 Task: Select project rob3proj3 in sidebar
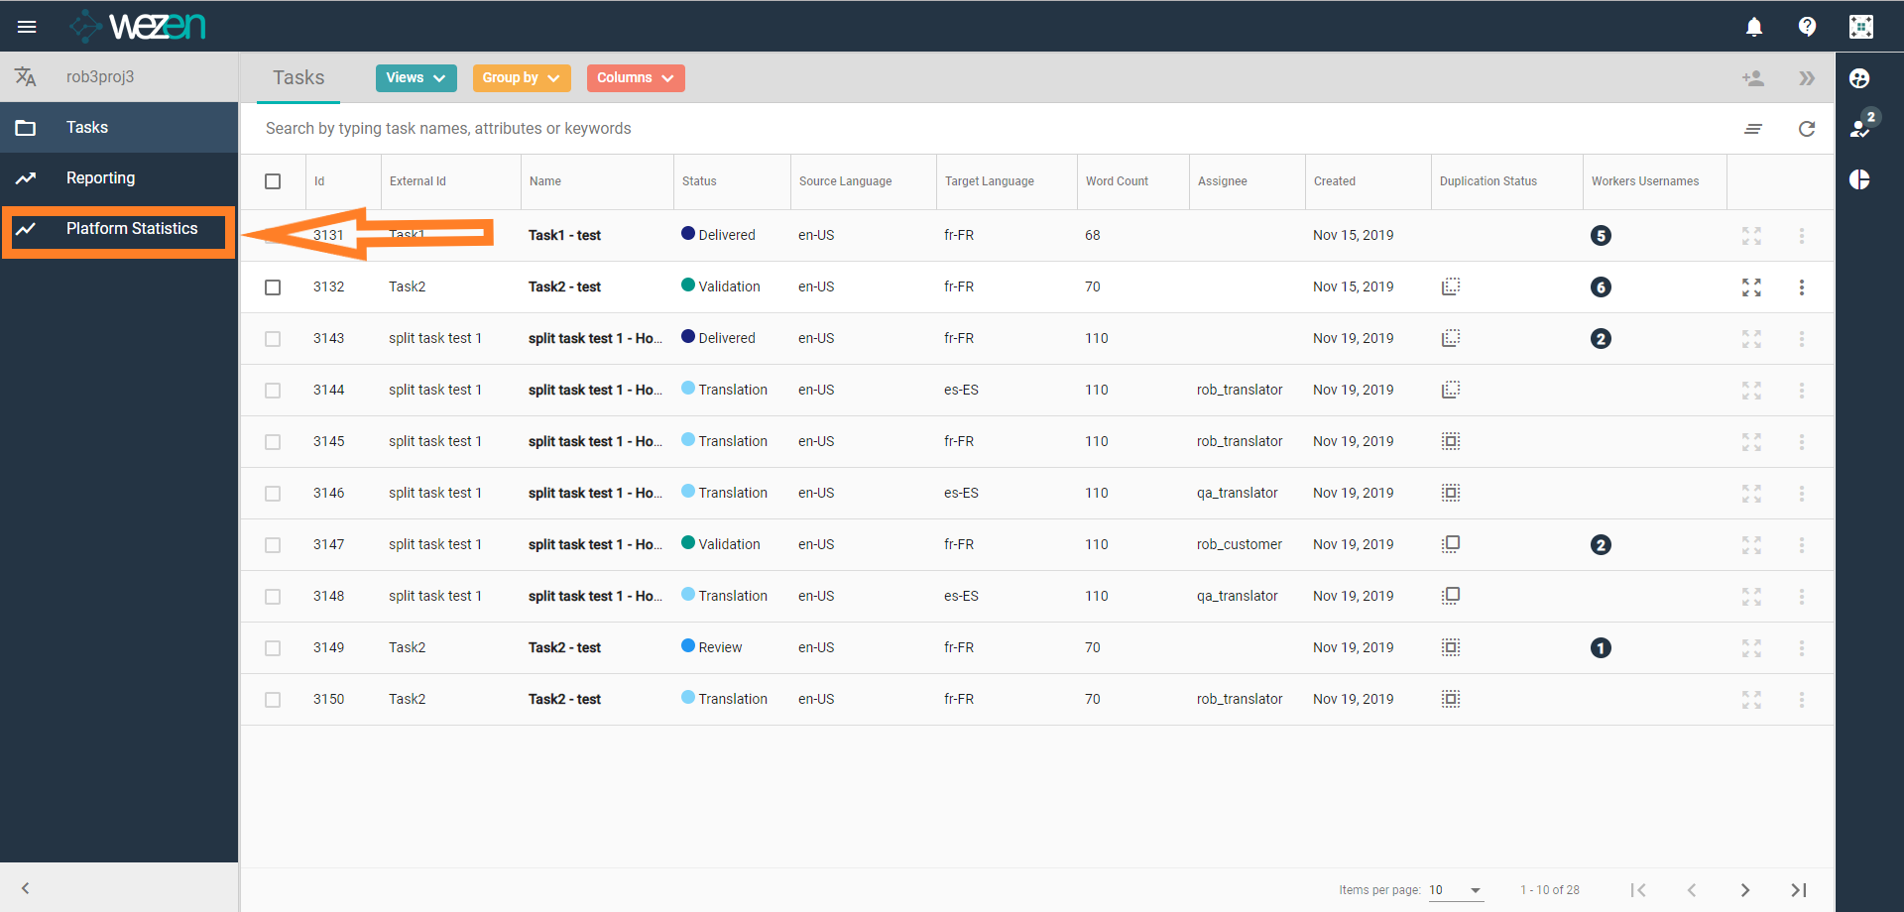coord(99,76)
